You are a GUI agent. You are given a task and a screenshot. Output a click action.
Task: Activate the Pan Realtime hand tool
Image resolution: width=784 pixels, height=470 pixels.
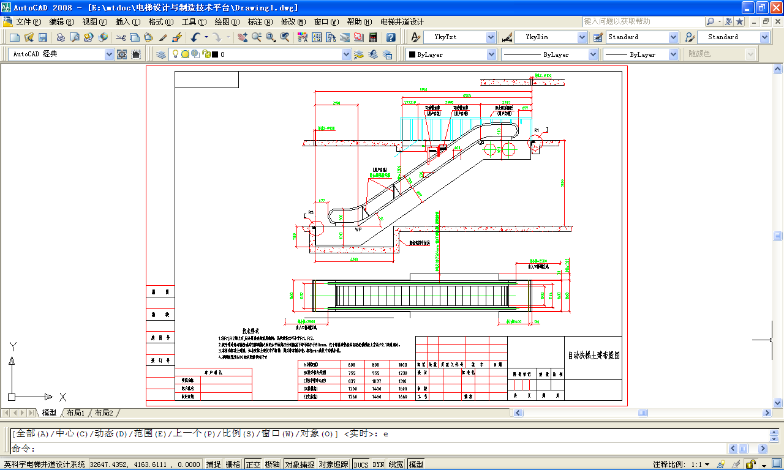click(x=243, y=37)
